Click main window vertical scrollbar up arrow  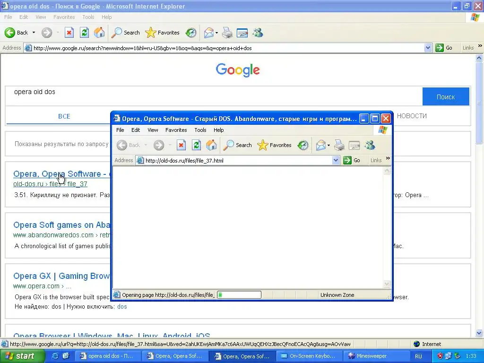tap(479, 58)
